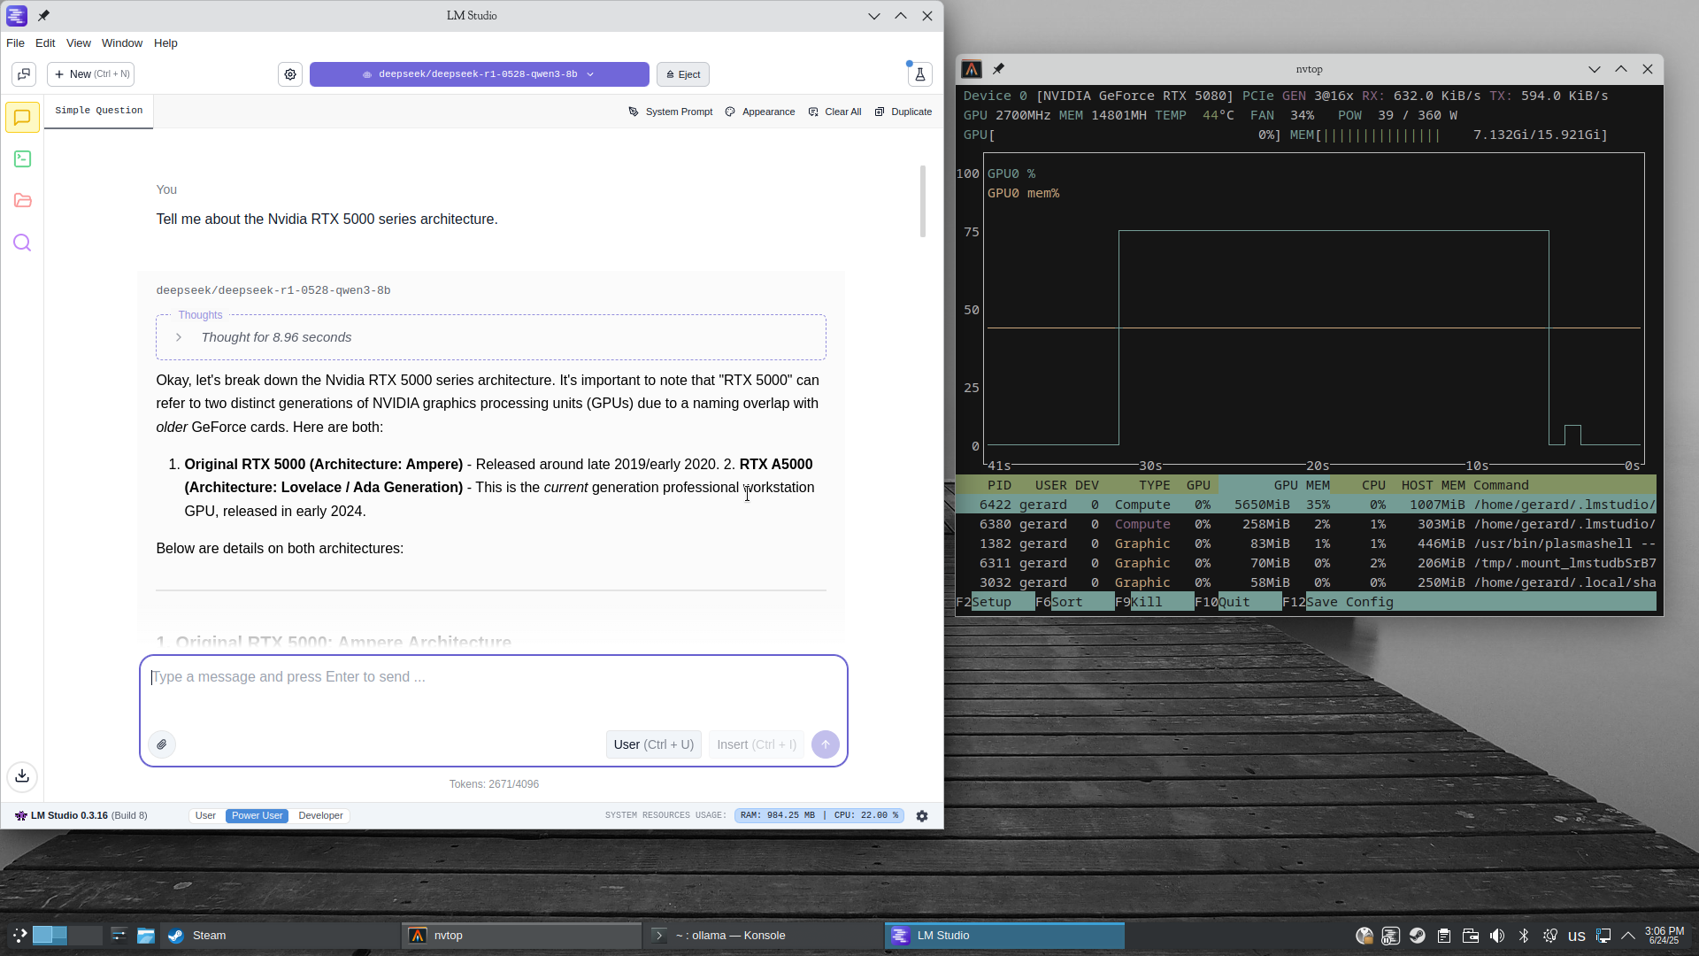Select PID 3032 process row in nvtop
This screenshot has width=1699, height=956.
click(x=1306, y=582)
